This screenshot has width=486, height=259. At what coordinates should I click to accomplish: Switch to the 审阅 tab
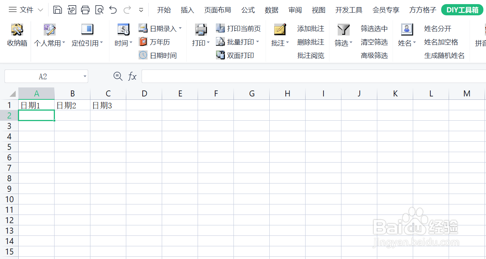pyautogui.click(x=295, y=10)
